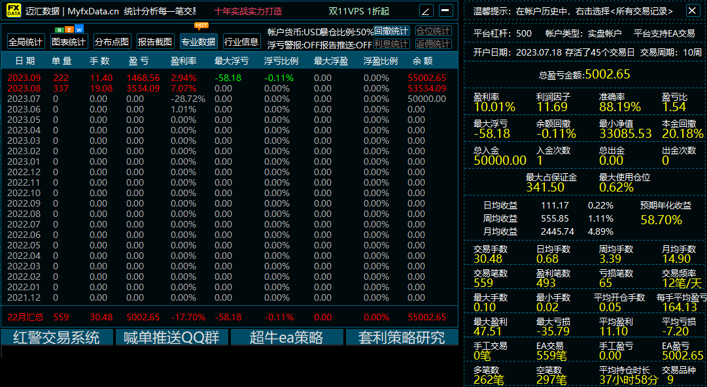The image size is (707, 387).
Task: Click the 总盈亏金额 5002.65 value
Action: pos(608,75)
